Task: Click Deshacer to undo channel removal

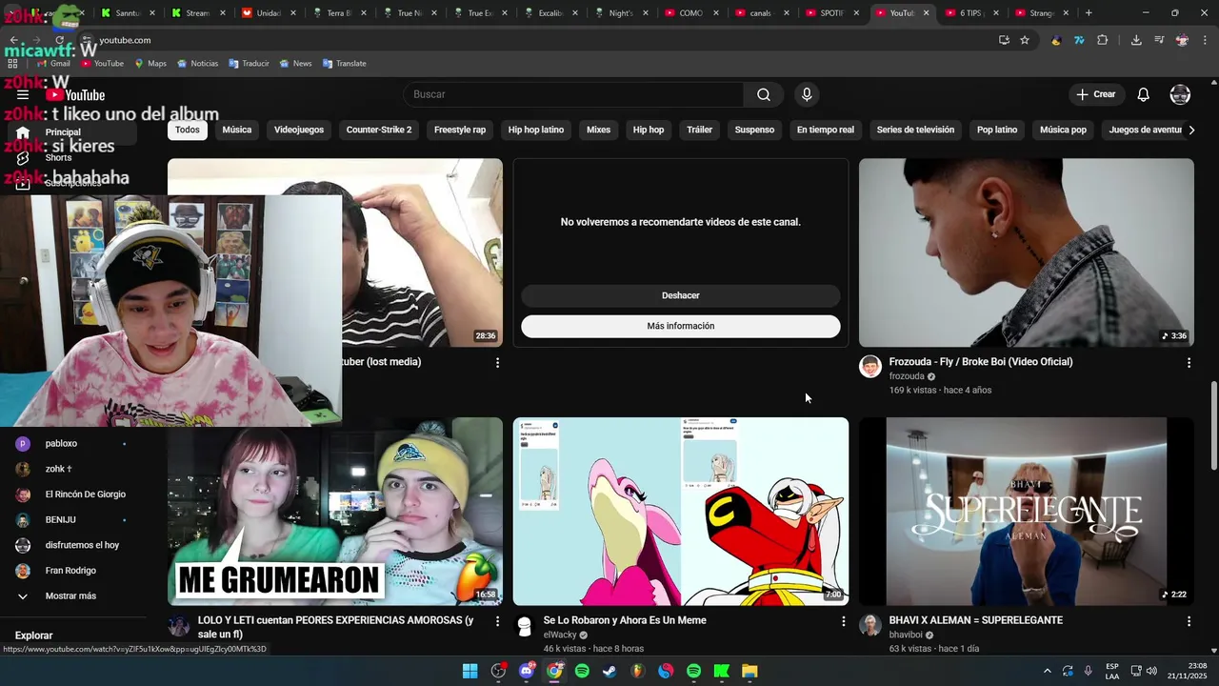Action: [x=681, y=295]
